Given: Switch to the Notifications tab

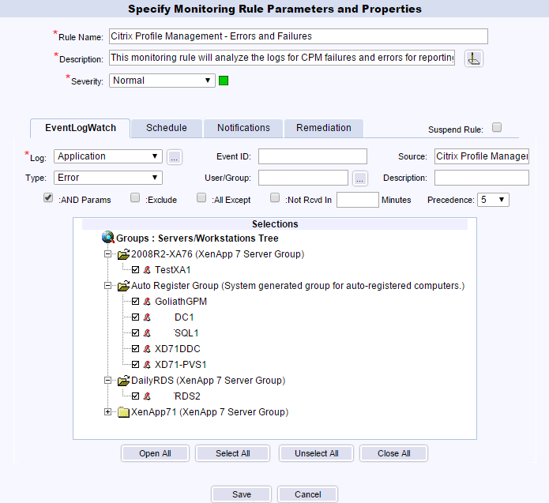Looking at the screenshot, I should pos(243,128).
